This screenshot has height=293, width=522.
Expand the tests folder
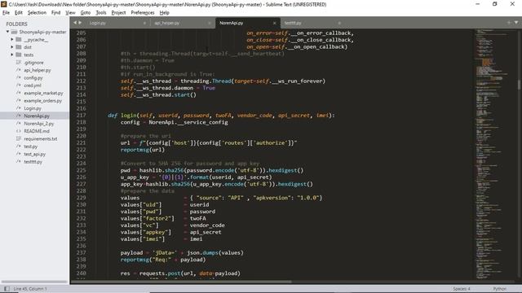[12, 55]
